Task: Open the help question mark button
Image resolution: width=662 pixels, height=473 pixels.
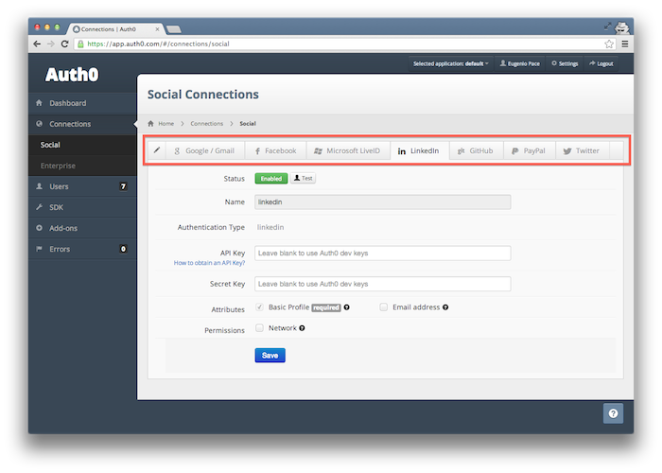Action: [x=613, y=413]
